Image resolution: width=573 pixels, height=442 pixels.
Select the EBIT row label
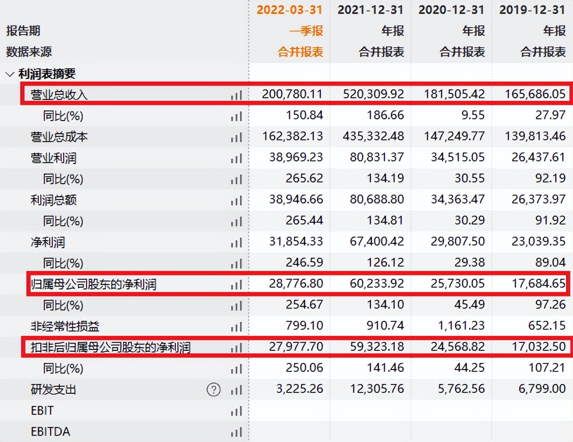(x=42, y=410)
